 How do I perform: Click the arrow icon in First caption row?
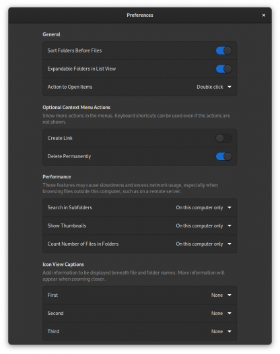(x=230, y=295)
